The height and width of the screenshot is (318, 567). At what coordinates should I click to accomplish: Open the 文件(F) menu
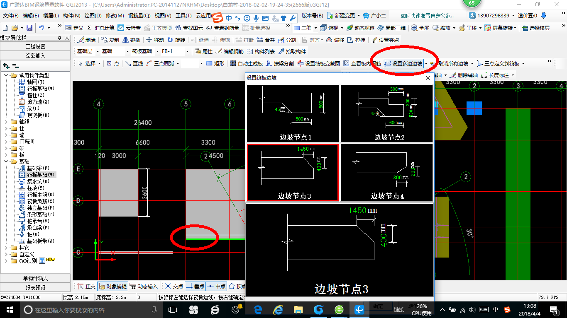(x=11, y=16)
